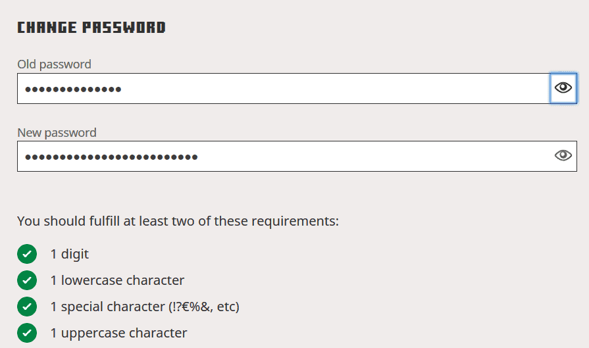Select the '1 lowercase character' requirement text
This screenshot has width=589, height=348.
(118, 280)
